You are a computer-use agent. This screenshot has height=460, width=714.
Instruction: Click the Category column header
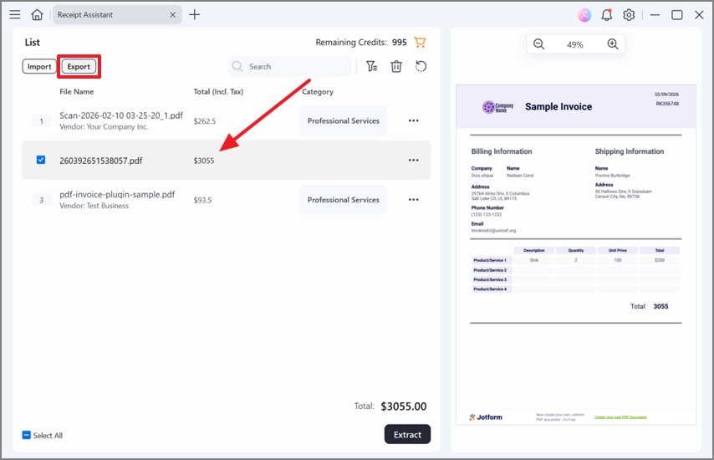(318, 91)
